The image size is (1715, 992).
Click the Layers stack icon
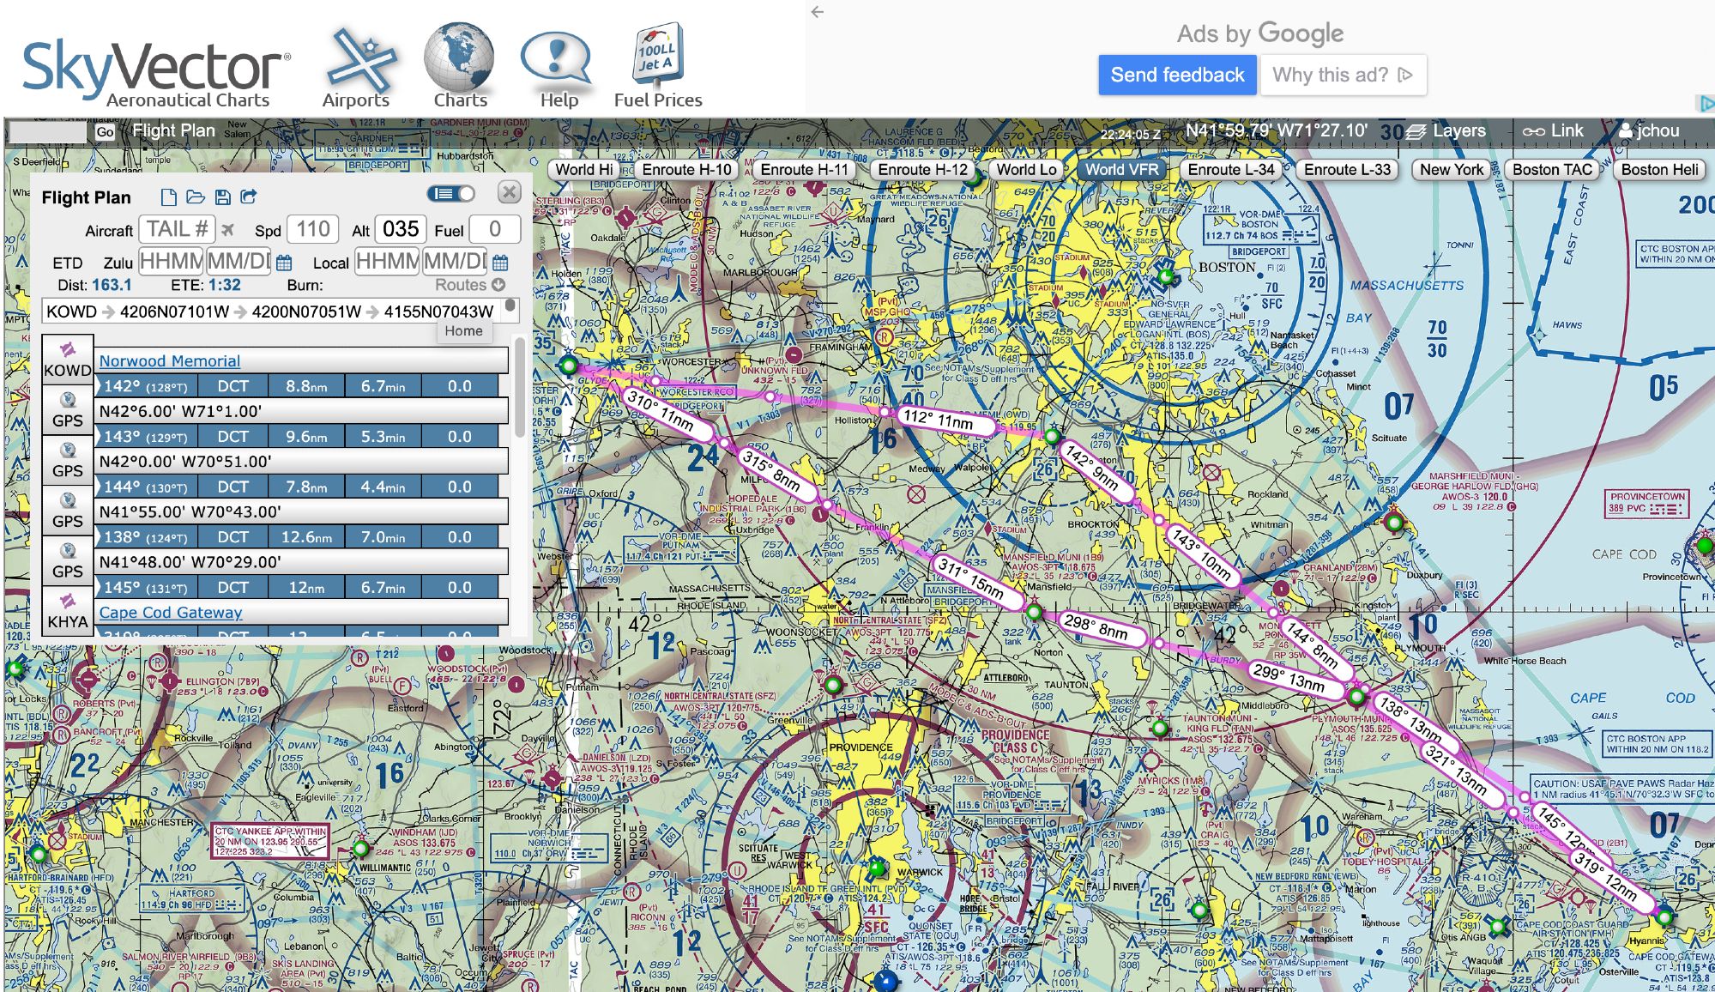[x=1416, y=131]
